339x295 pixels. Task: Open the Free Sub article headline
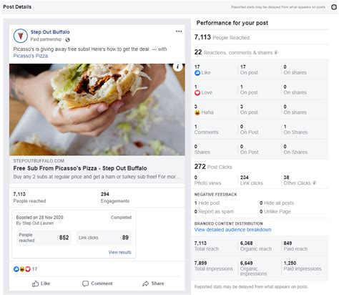(80, 168)
